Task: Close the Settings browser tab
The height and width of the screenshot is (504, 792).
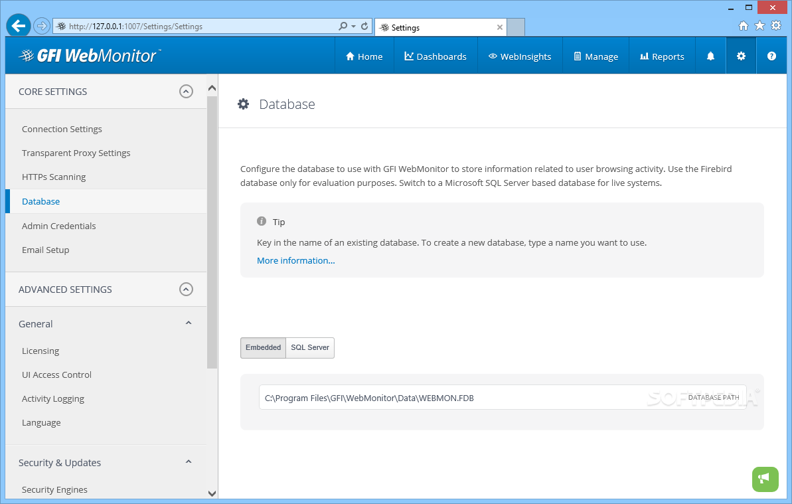Action: [499, 27]
